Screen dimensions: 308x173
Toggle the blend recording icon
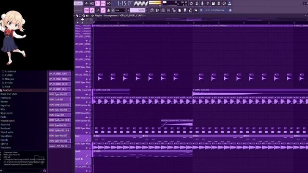click(x=103, y=3)
